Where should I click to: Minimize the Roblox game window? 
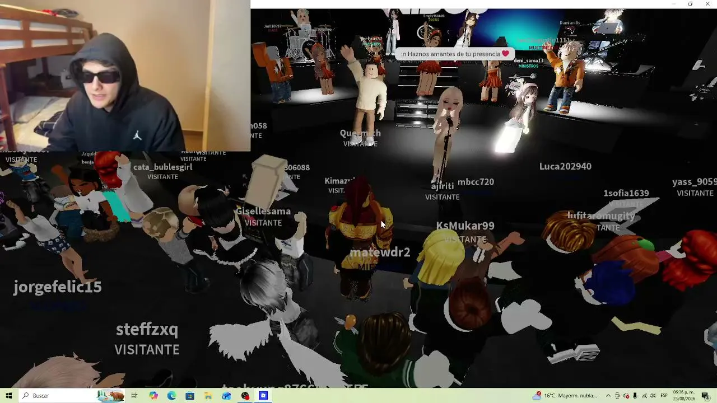point(675,4)
